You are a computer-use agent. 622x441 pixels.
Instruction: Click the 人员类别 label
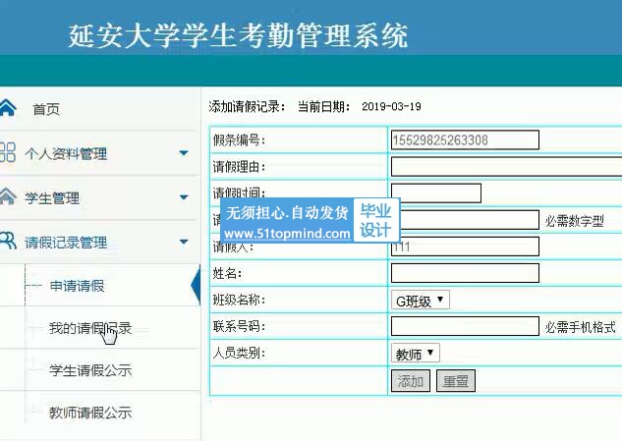[239, 353]
